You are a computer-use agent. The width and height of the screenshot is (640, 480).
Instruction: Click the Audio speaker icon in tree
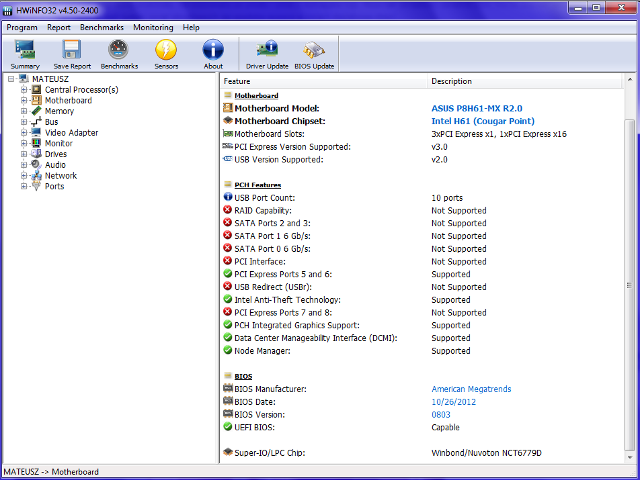36,164
